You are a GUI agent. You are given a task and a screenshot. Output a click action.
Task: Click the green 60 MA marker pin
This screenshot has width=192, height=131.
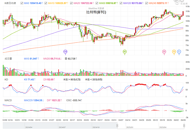[x=125, y=52]
